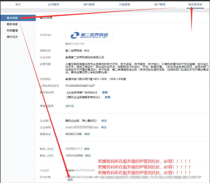Click 修改 under the IP白名单 row
This screenshot has height=183, width=210.
[70, 180]
